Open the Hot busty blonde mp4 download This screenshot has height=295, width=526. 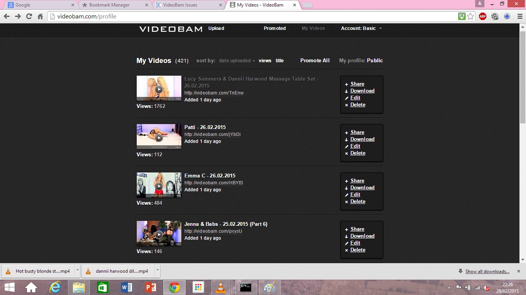(38, 271)
